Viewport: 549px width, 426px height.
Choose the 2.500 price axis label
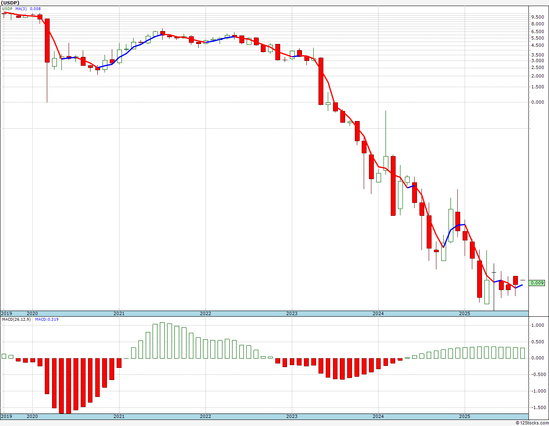click(538, 67)
